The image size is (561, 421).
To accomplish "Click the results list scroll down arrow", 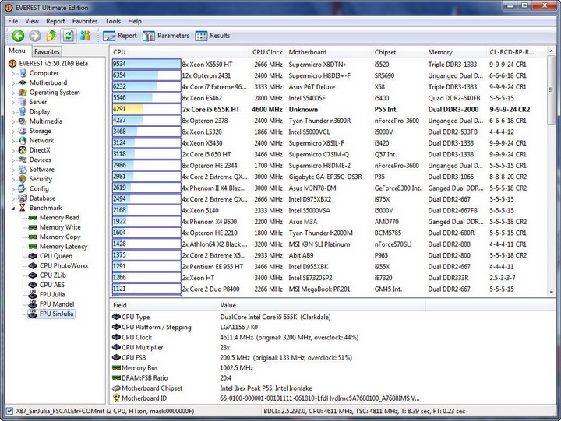I will tap(552, 292).
